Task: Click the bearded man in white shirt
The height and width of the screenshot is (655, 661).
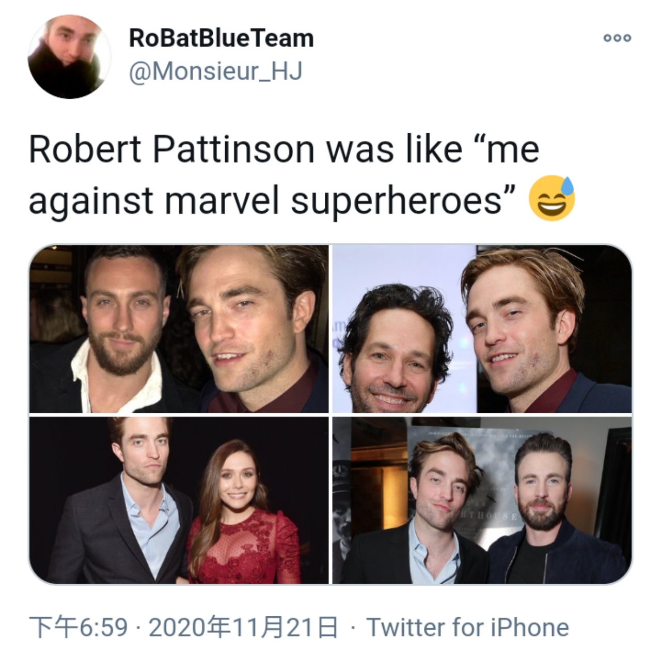Action: coord(119,331)
